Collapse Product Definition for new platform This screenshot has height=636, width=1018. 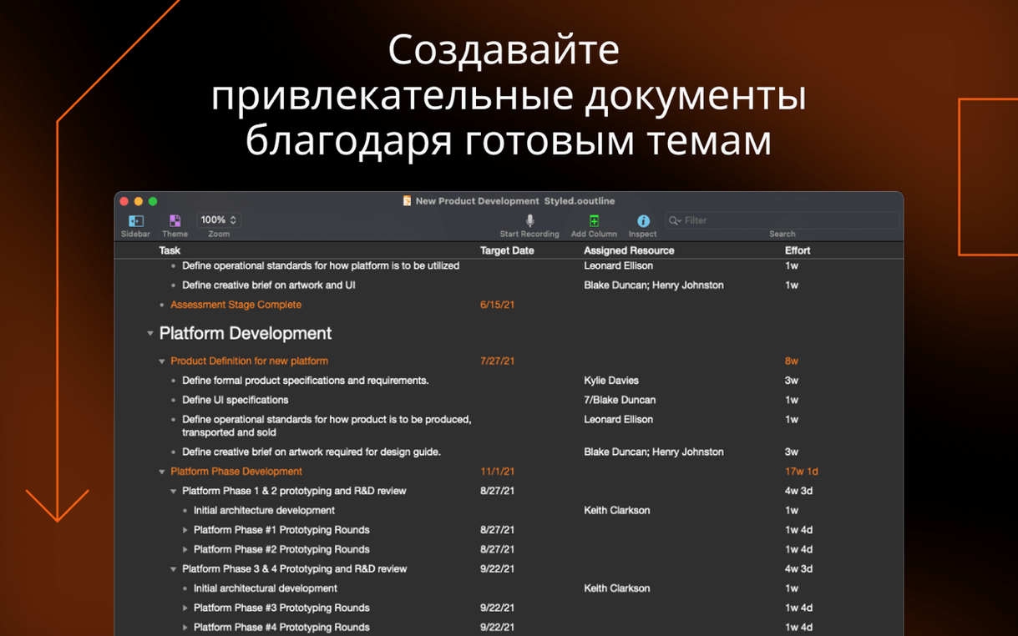pos(162,361)
